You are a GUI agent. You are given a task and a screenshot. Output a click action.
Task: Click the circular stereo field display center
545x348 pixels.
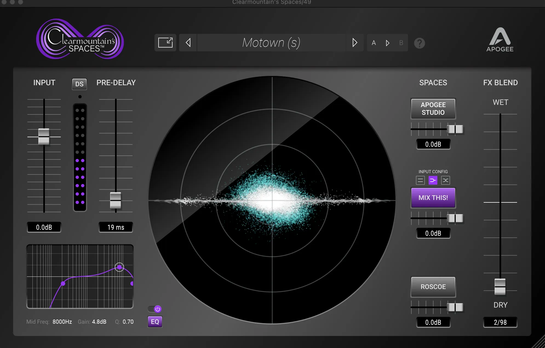(272, 200)
